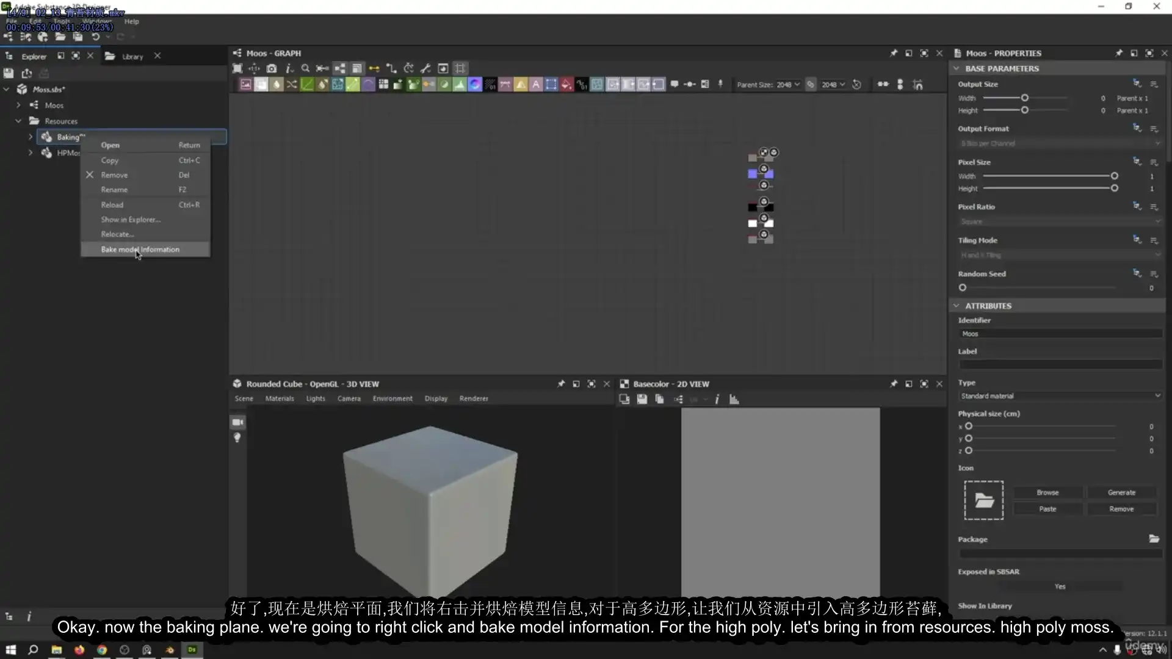Click the Browse button under Icon
1172x659 pixels.
click(1047, 492)
